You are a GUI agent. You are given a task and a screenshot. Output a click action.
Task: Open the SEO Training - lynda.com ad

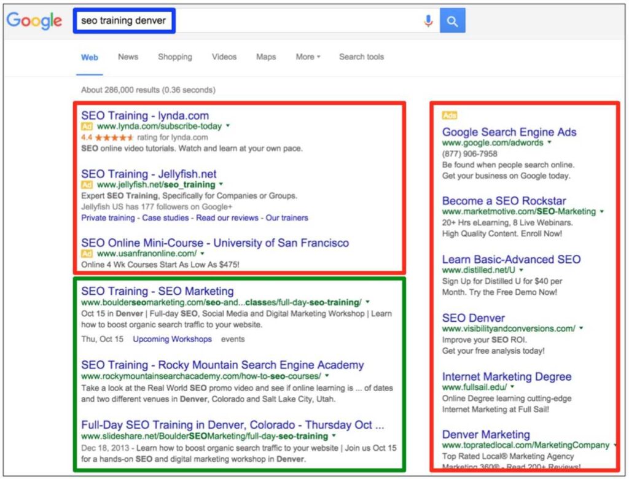click(145, 115)
